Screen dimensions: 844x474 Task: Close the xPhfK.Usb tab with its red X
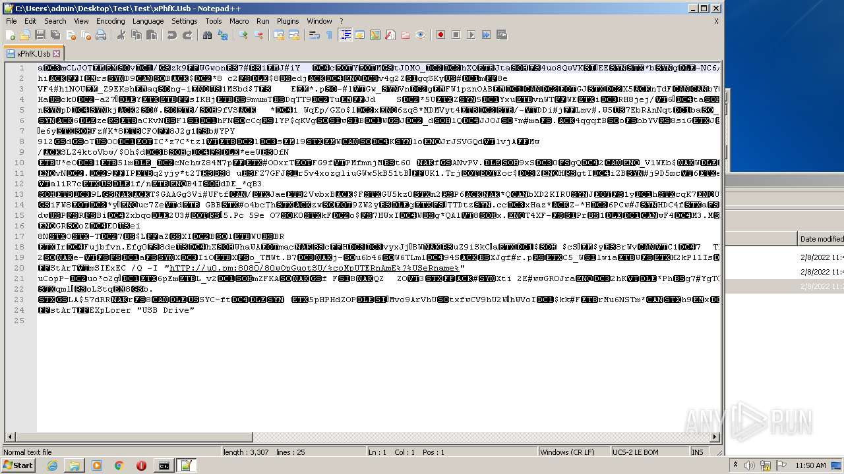pos(56,53)
